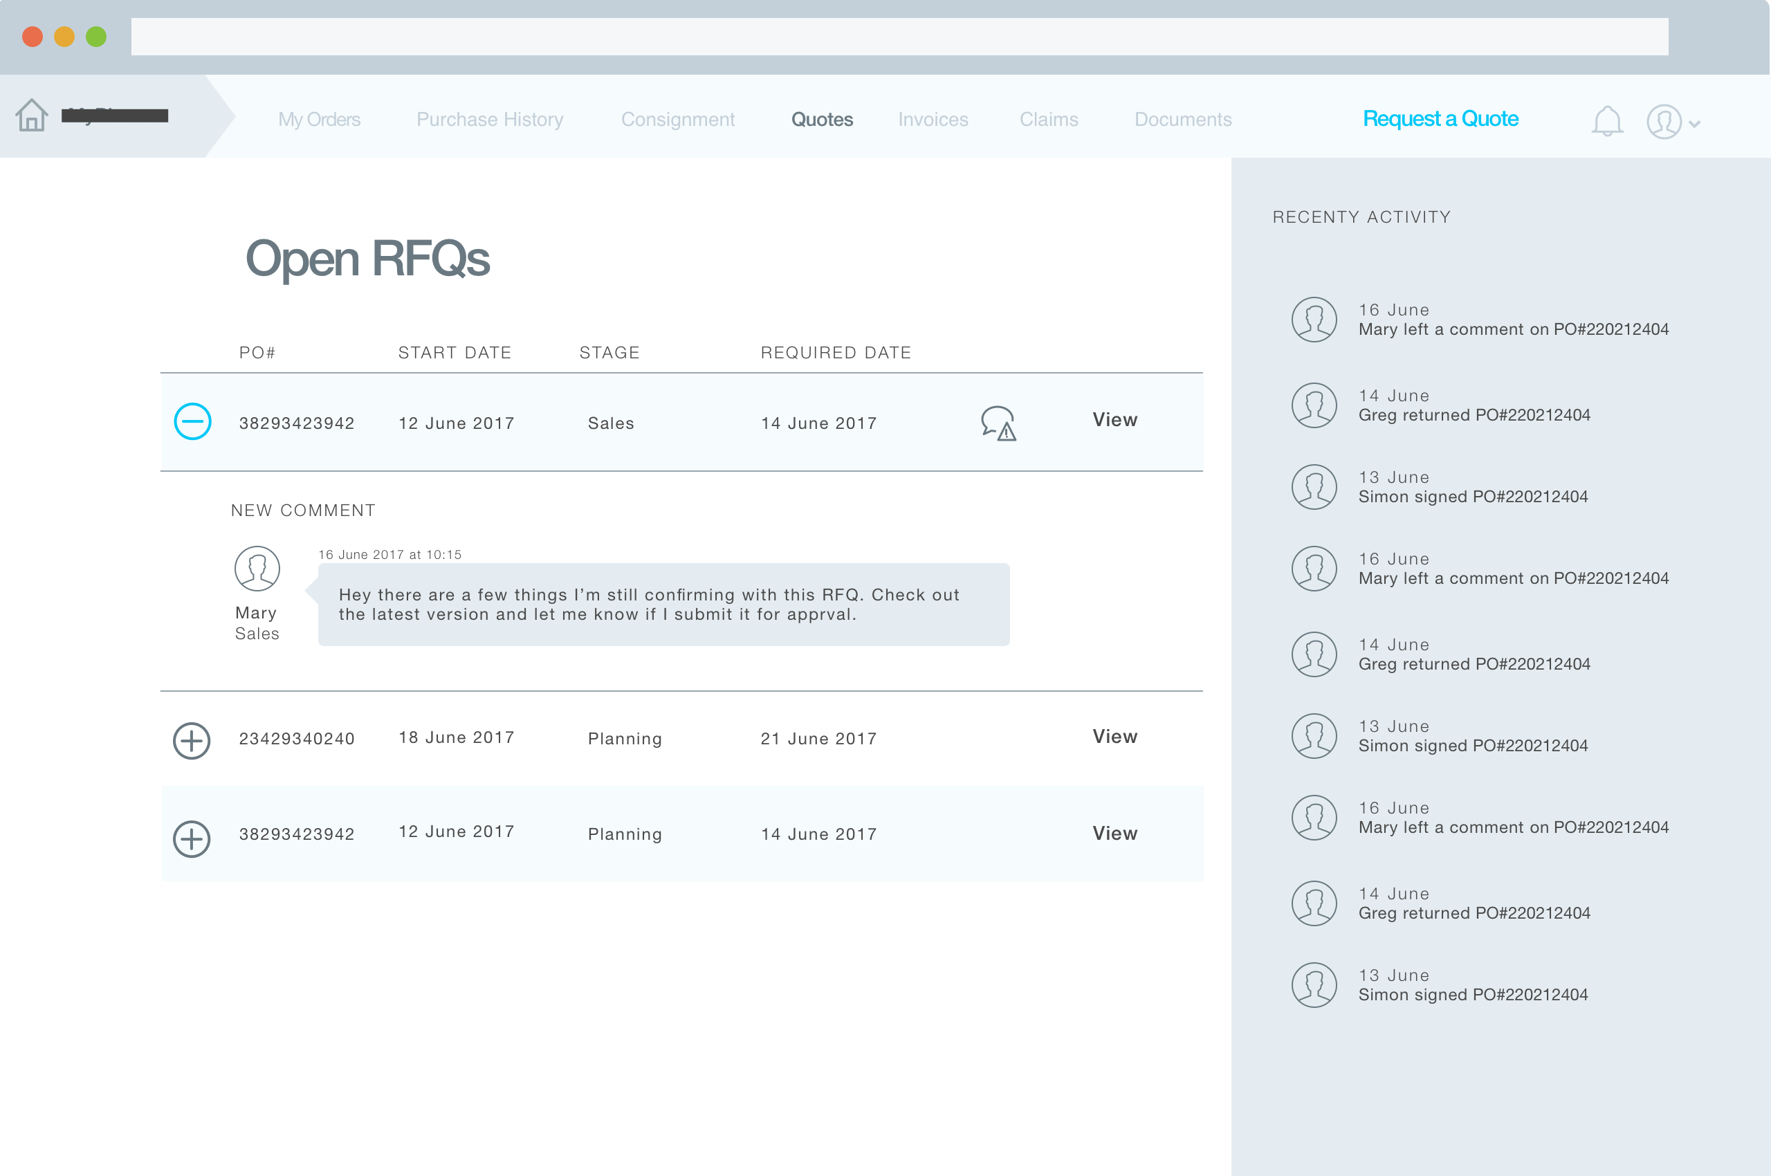The height and width of the screenshot is (1176, 1771).
Task: View the 18 June 2017 Planning RFQ
Action: 1114,737
